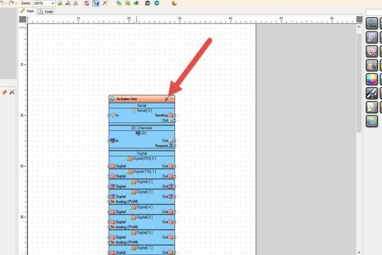Expand the Arduino Uno header dropdown arrow
This screenshot has height=255, width=382.
pos(172,99)
